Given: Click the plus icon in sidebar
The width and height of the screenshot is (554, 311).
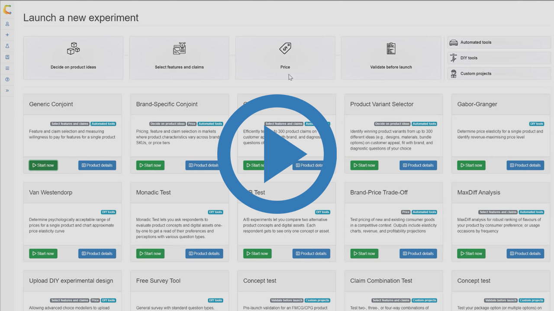Looking at the screenshot, I should tap(7, 35).
